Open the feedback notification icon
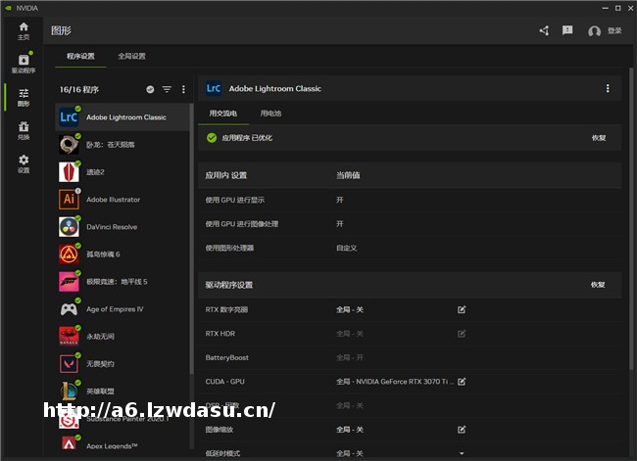The width and height of the screenshot is (637, 461). click(567, 30)
